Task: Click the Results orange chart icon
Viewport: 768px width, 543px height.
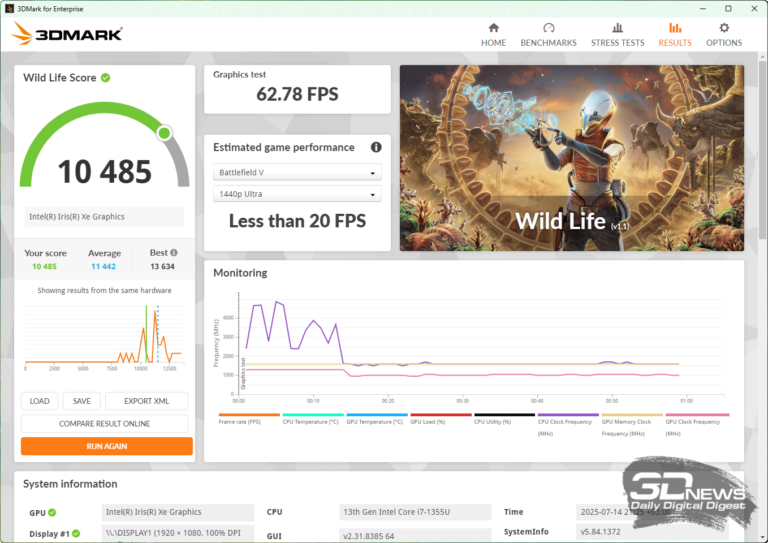Action: [675, 28]
